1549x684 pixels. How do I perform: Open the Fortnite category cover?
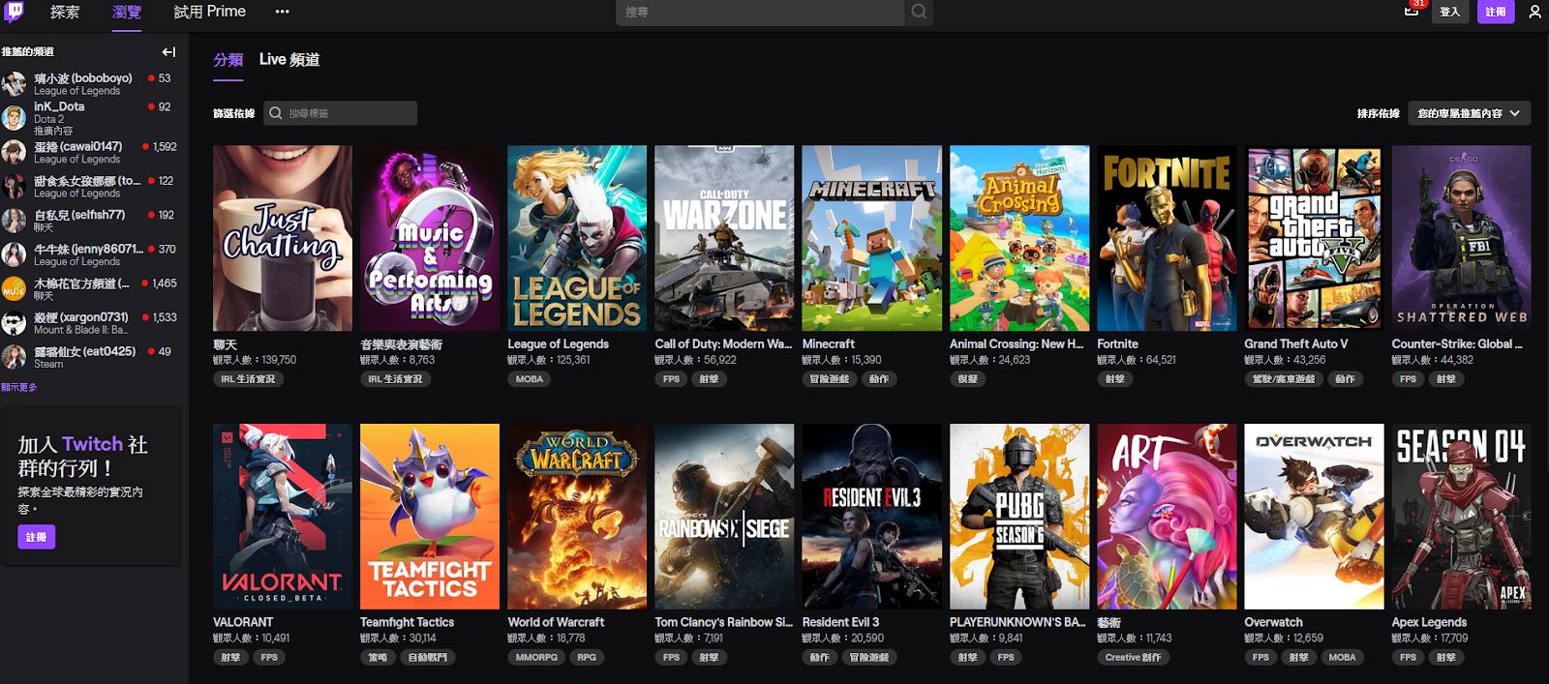point(1167,238)
